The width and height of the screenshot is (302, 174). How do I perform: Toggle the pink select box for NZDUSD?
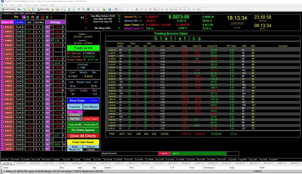click(x=2, y=135)
